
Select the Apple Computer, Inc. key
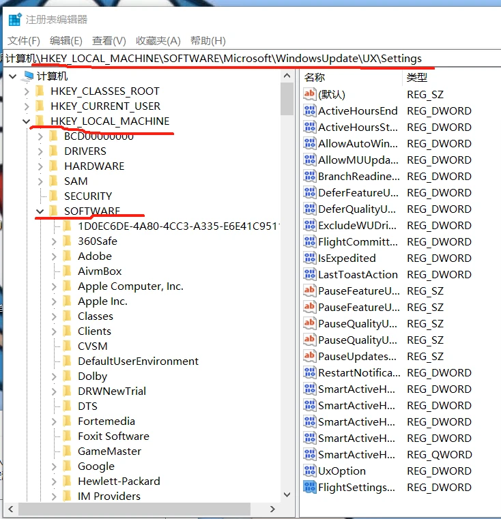[130, 286]
